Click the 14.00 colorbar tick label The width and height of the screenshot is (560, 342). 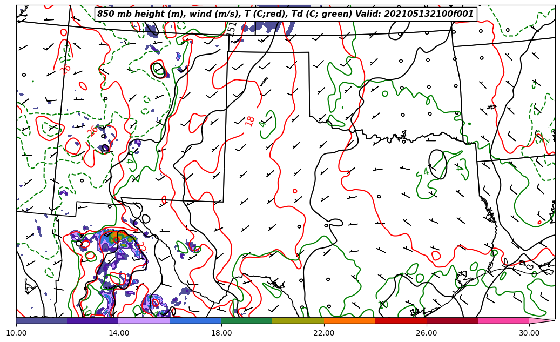pos(119,333)
